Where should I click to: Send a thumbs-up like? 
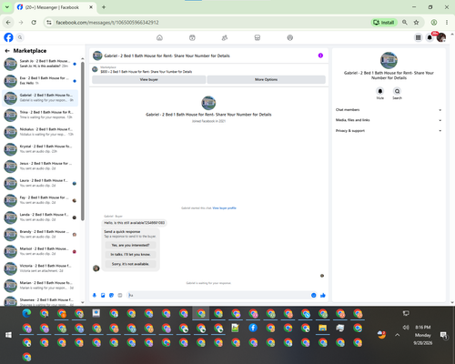pyautogui.click(x=323, y=296)
